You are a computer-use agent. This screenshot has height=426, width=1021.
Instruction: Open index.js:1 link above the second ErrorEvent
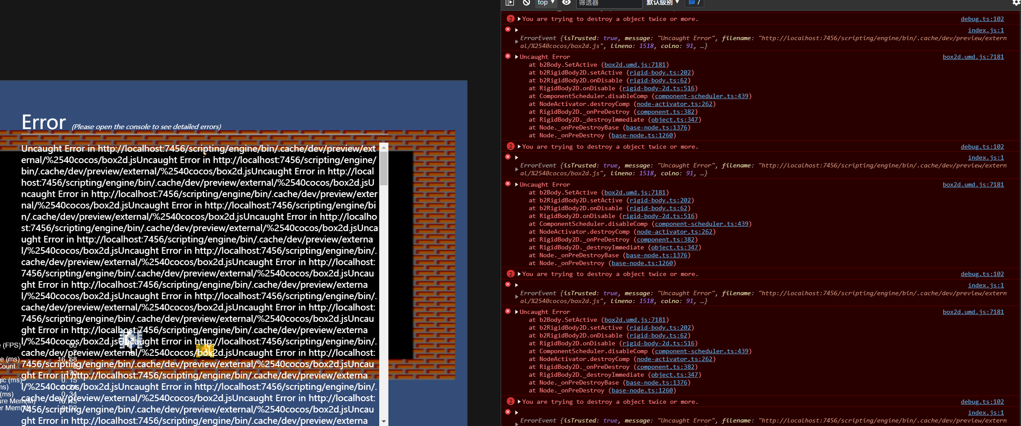[x=986, y=158]
